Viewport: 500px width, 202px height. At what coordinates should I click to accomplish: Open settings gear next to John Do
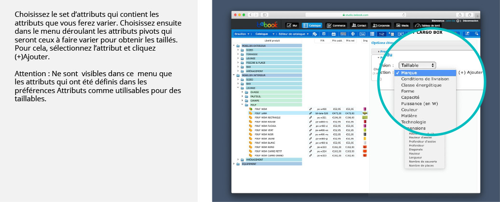pos(458,21)
